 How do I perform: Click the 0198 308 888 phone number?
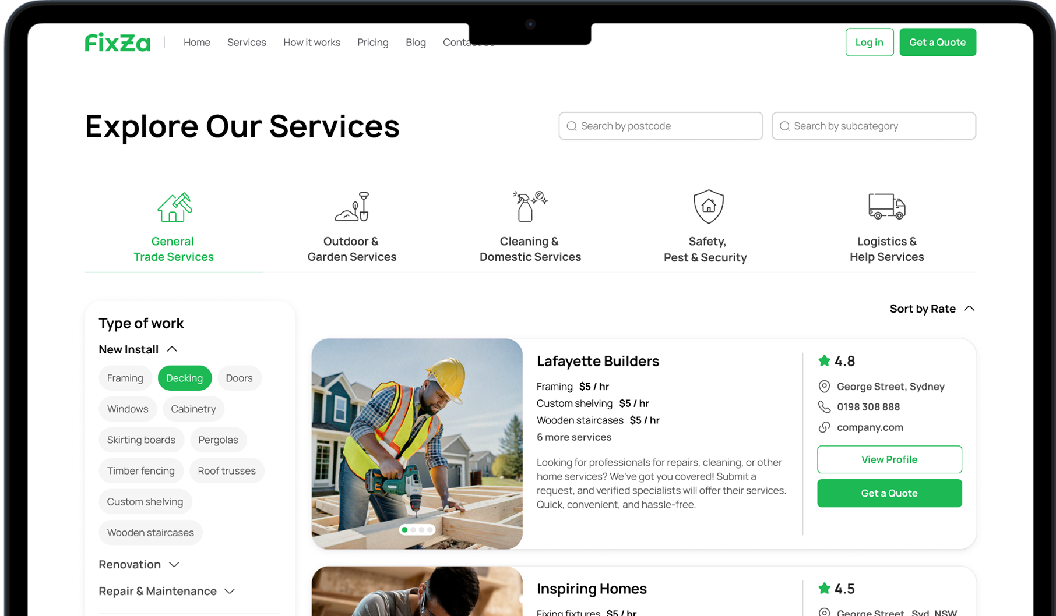coord(868,407)
